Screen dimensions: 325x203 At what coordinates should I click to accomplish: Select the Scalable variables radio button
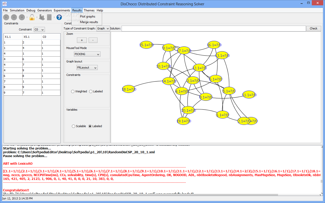74,126
